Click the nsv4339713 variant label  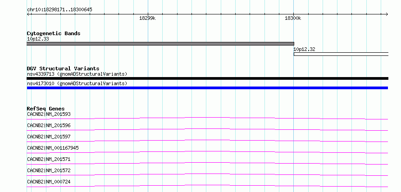[77, 74]
